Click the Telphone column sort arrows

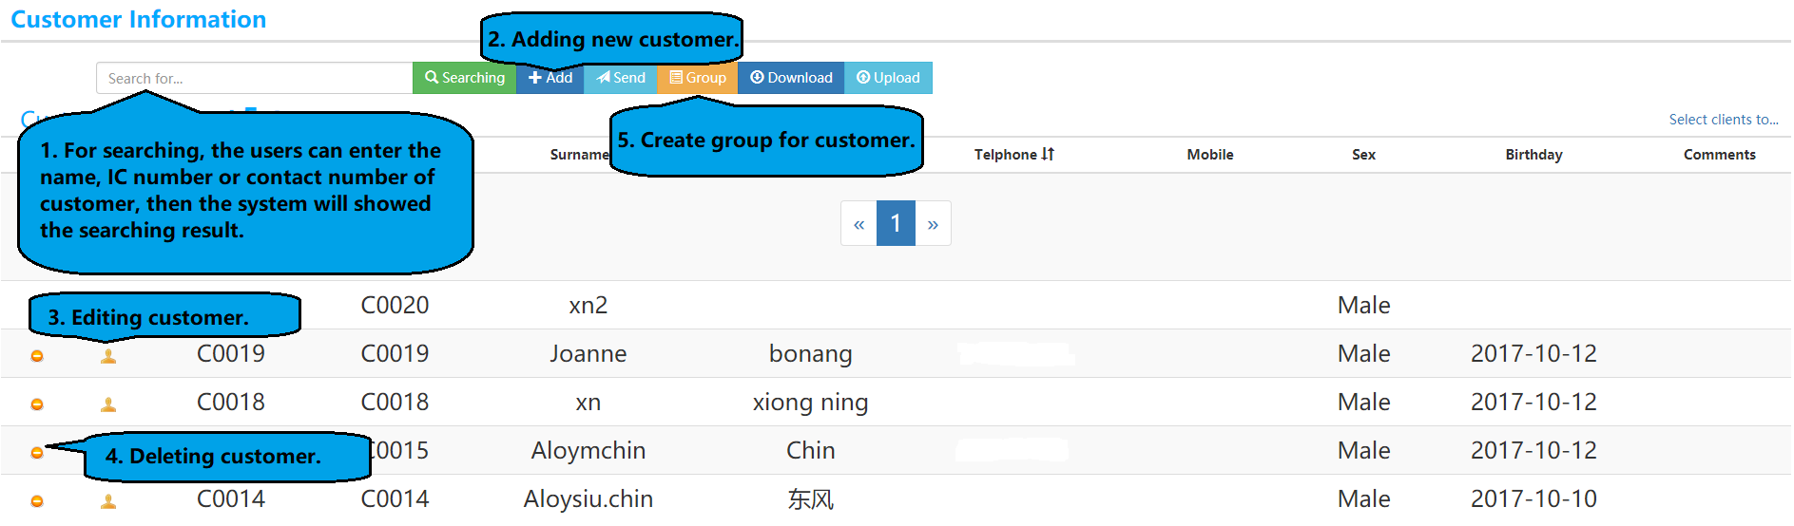[1048, 154]
